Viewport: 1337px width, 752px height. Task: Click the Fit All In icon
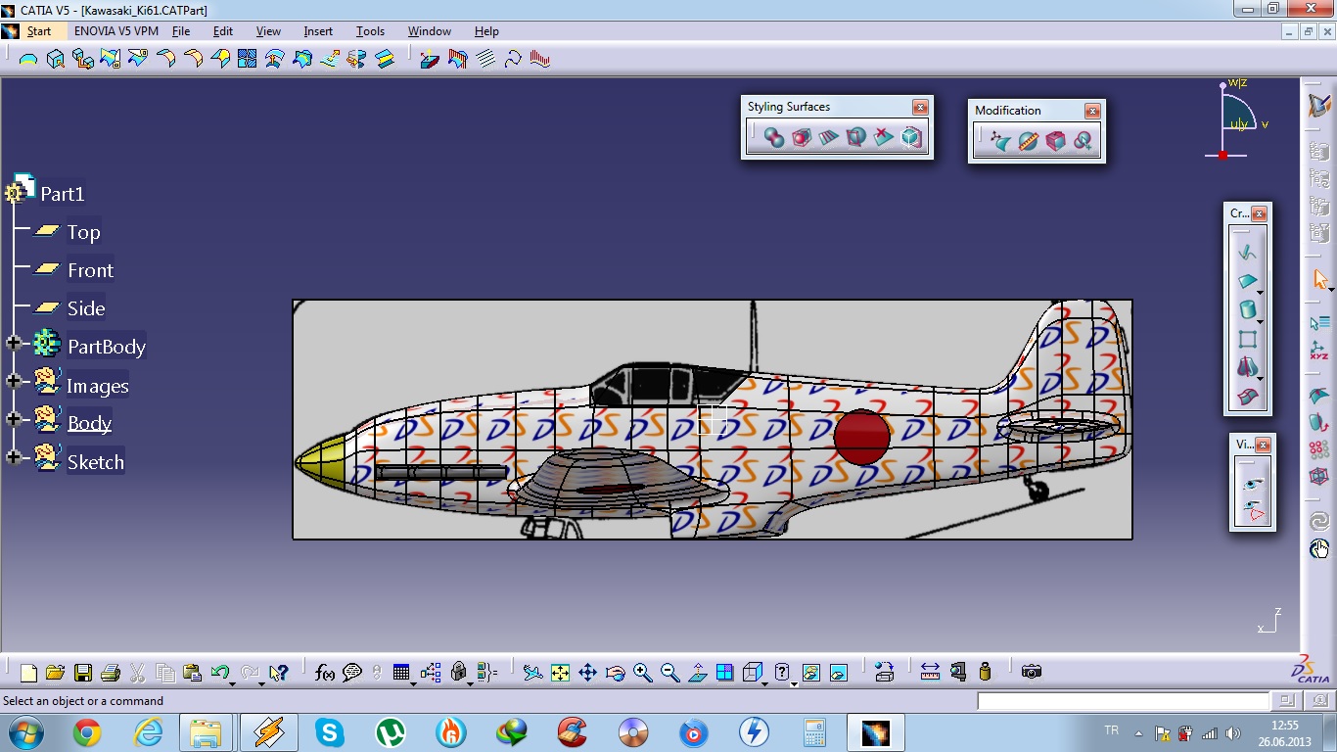[560, 673]
